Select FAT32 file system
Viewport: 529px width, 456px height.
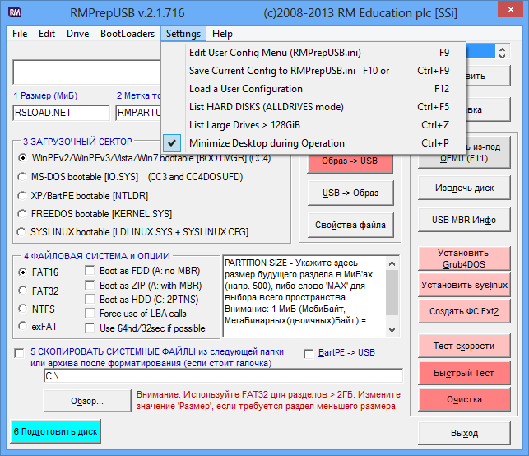pyautogui.click(x=22, y=291)
